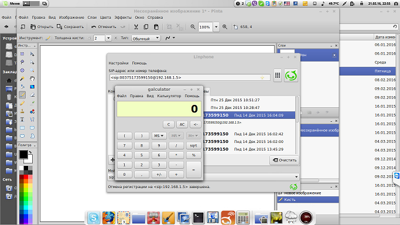Open the brush width dropdown arrow
This screenshot has height=225, width=400.
coord(108,38)
